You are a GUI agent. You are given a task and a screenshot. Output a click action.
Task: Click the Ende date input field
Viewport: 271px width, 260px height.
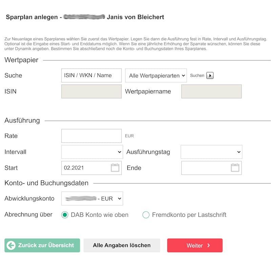tap(206, 168)
